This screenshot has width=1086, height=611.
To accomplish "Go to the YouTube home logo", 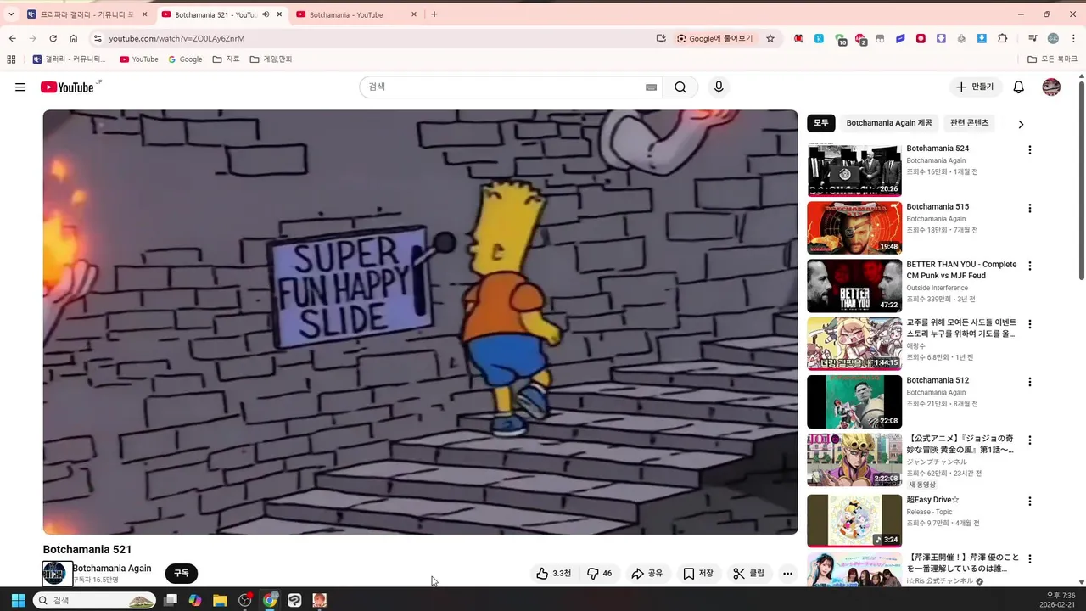I will tap(67, 87).
